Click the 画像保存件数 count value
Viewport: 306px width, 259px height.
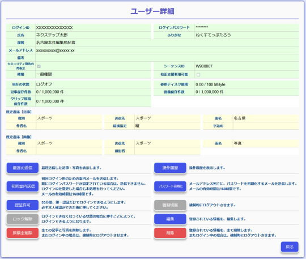pyautogui.click(x=210, y=92)
